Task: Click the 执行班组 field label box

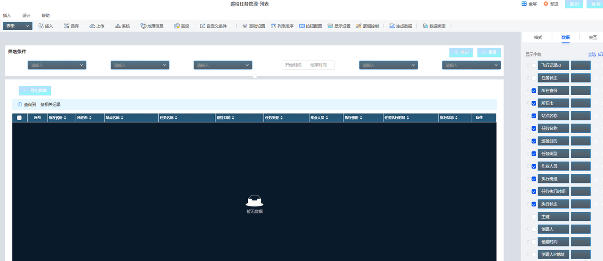Action: (x=554, y=179)
